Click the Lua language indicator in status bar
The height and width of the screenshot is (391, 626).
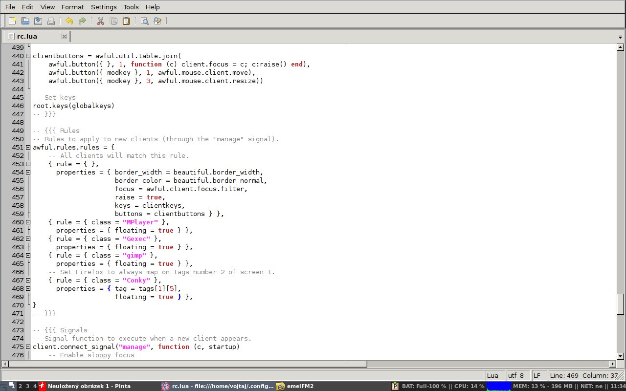click(493, 375)
